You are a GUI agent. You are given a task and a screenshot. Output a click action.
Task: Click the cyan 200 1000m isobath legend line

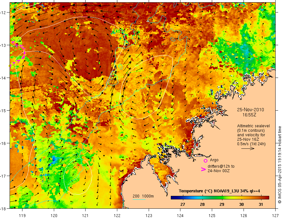pos(139,199)
